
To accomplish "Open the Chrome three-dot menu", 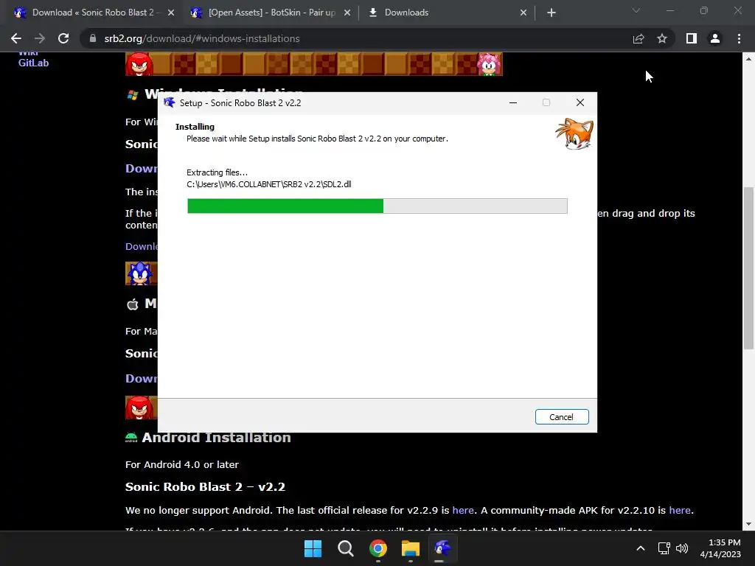I will 739,38.
